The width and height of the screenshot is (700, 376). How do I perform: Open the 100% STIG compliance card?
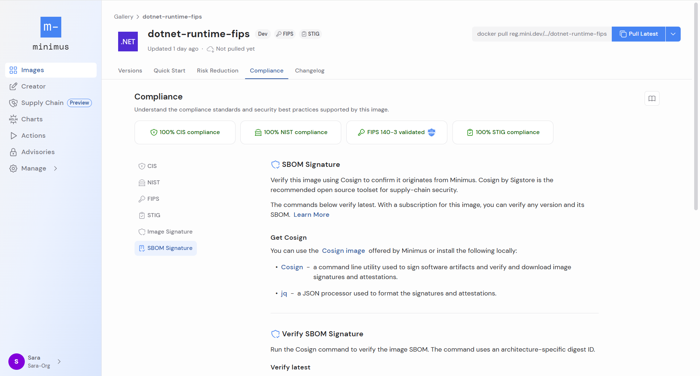pyautogui.click(x=503, y=132)
